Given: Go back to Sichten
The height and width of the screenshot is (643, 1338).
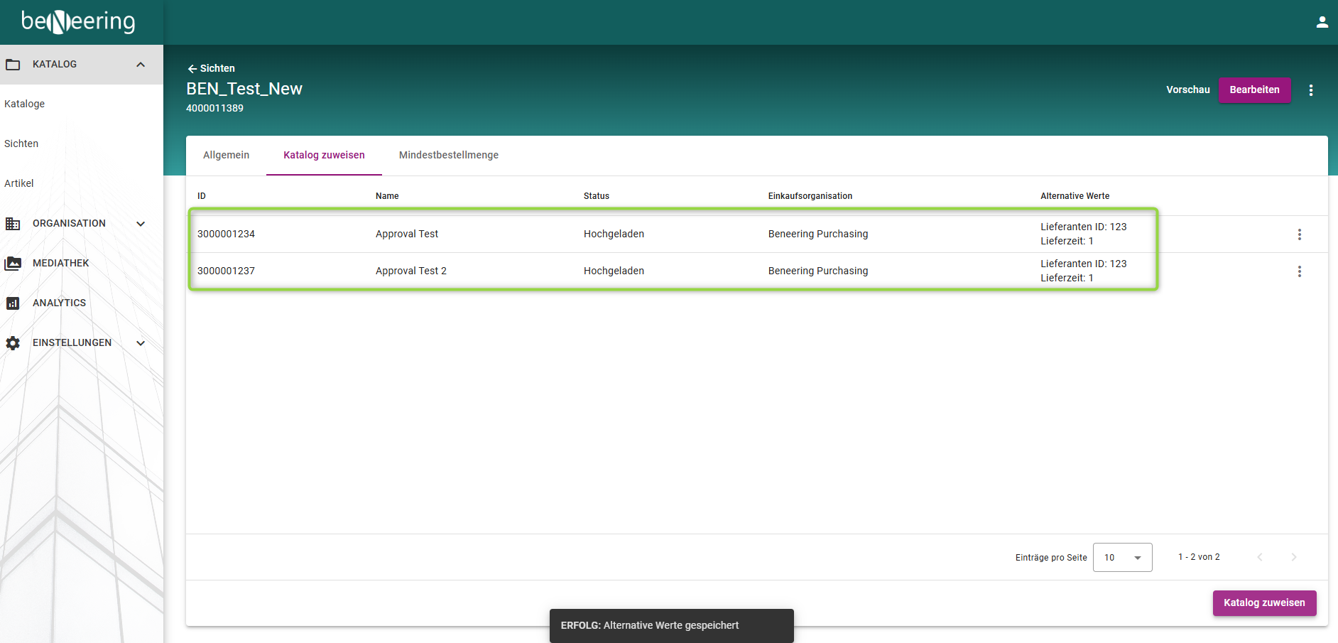Looking at the screenshot, I should pyautogui.click(x=211, y=68).
